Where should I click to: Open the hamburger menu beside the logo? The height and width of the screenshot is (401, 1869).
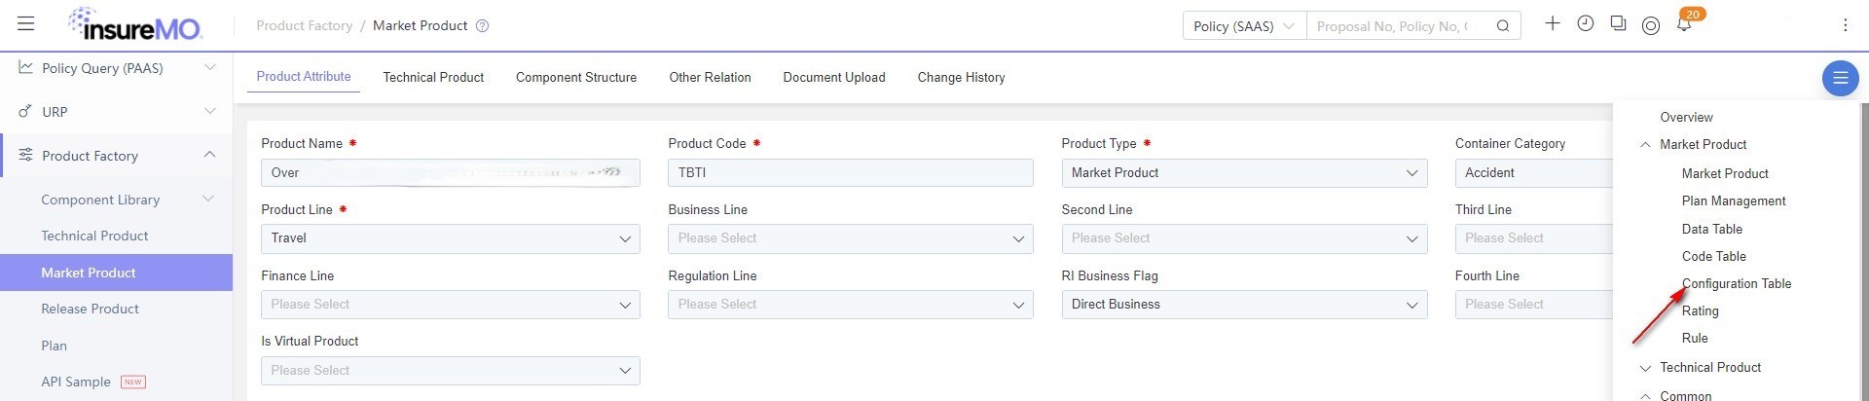25,24
